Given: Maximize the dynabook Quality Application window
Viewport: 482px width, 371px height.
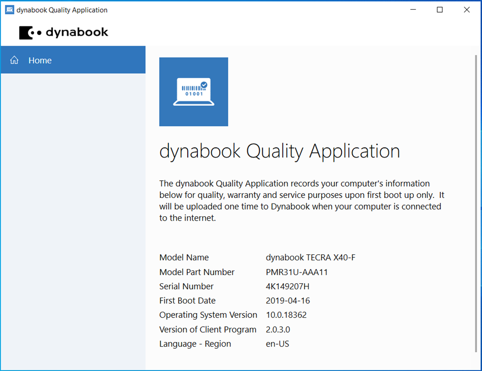Looking at the screenshot, I should tap(439, 10).
